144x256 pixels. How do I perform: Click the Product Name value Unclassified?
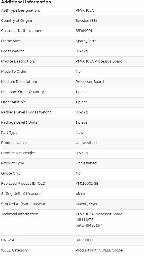pos(86,143)
